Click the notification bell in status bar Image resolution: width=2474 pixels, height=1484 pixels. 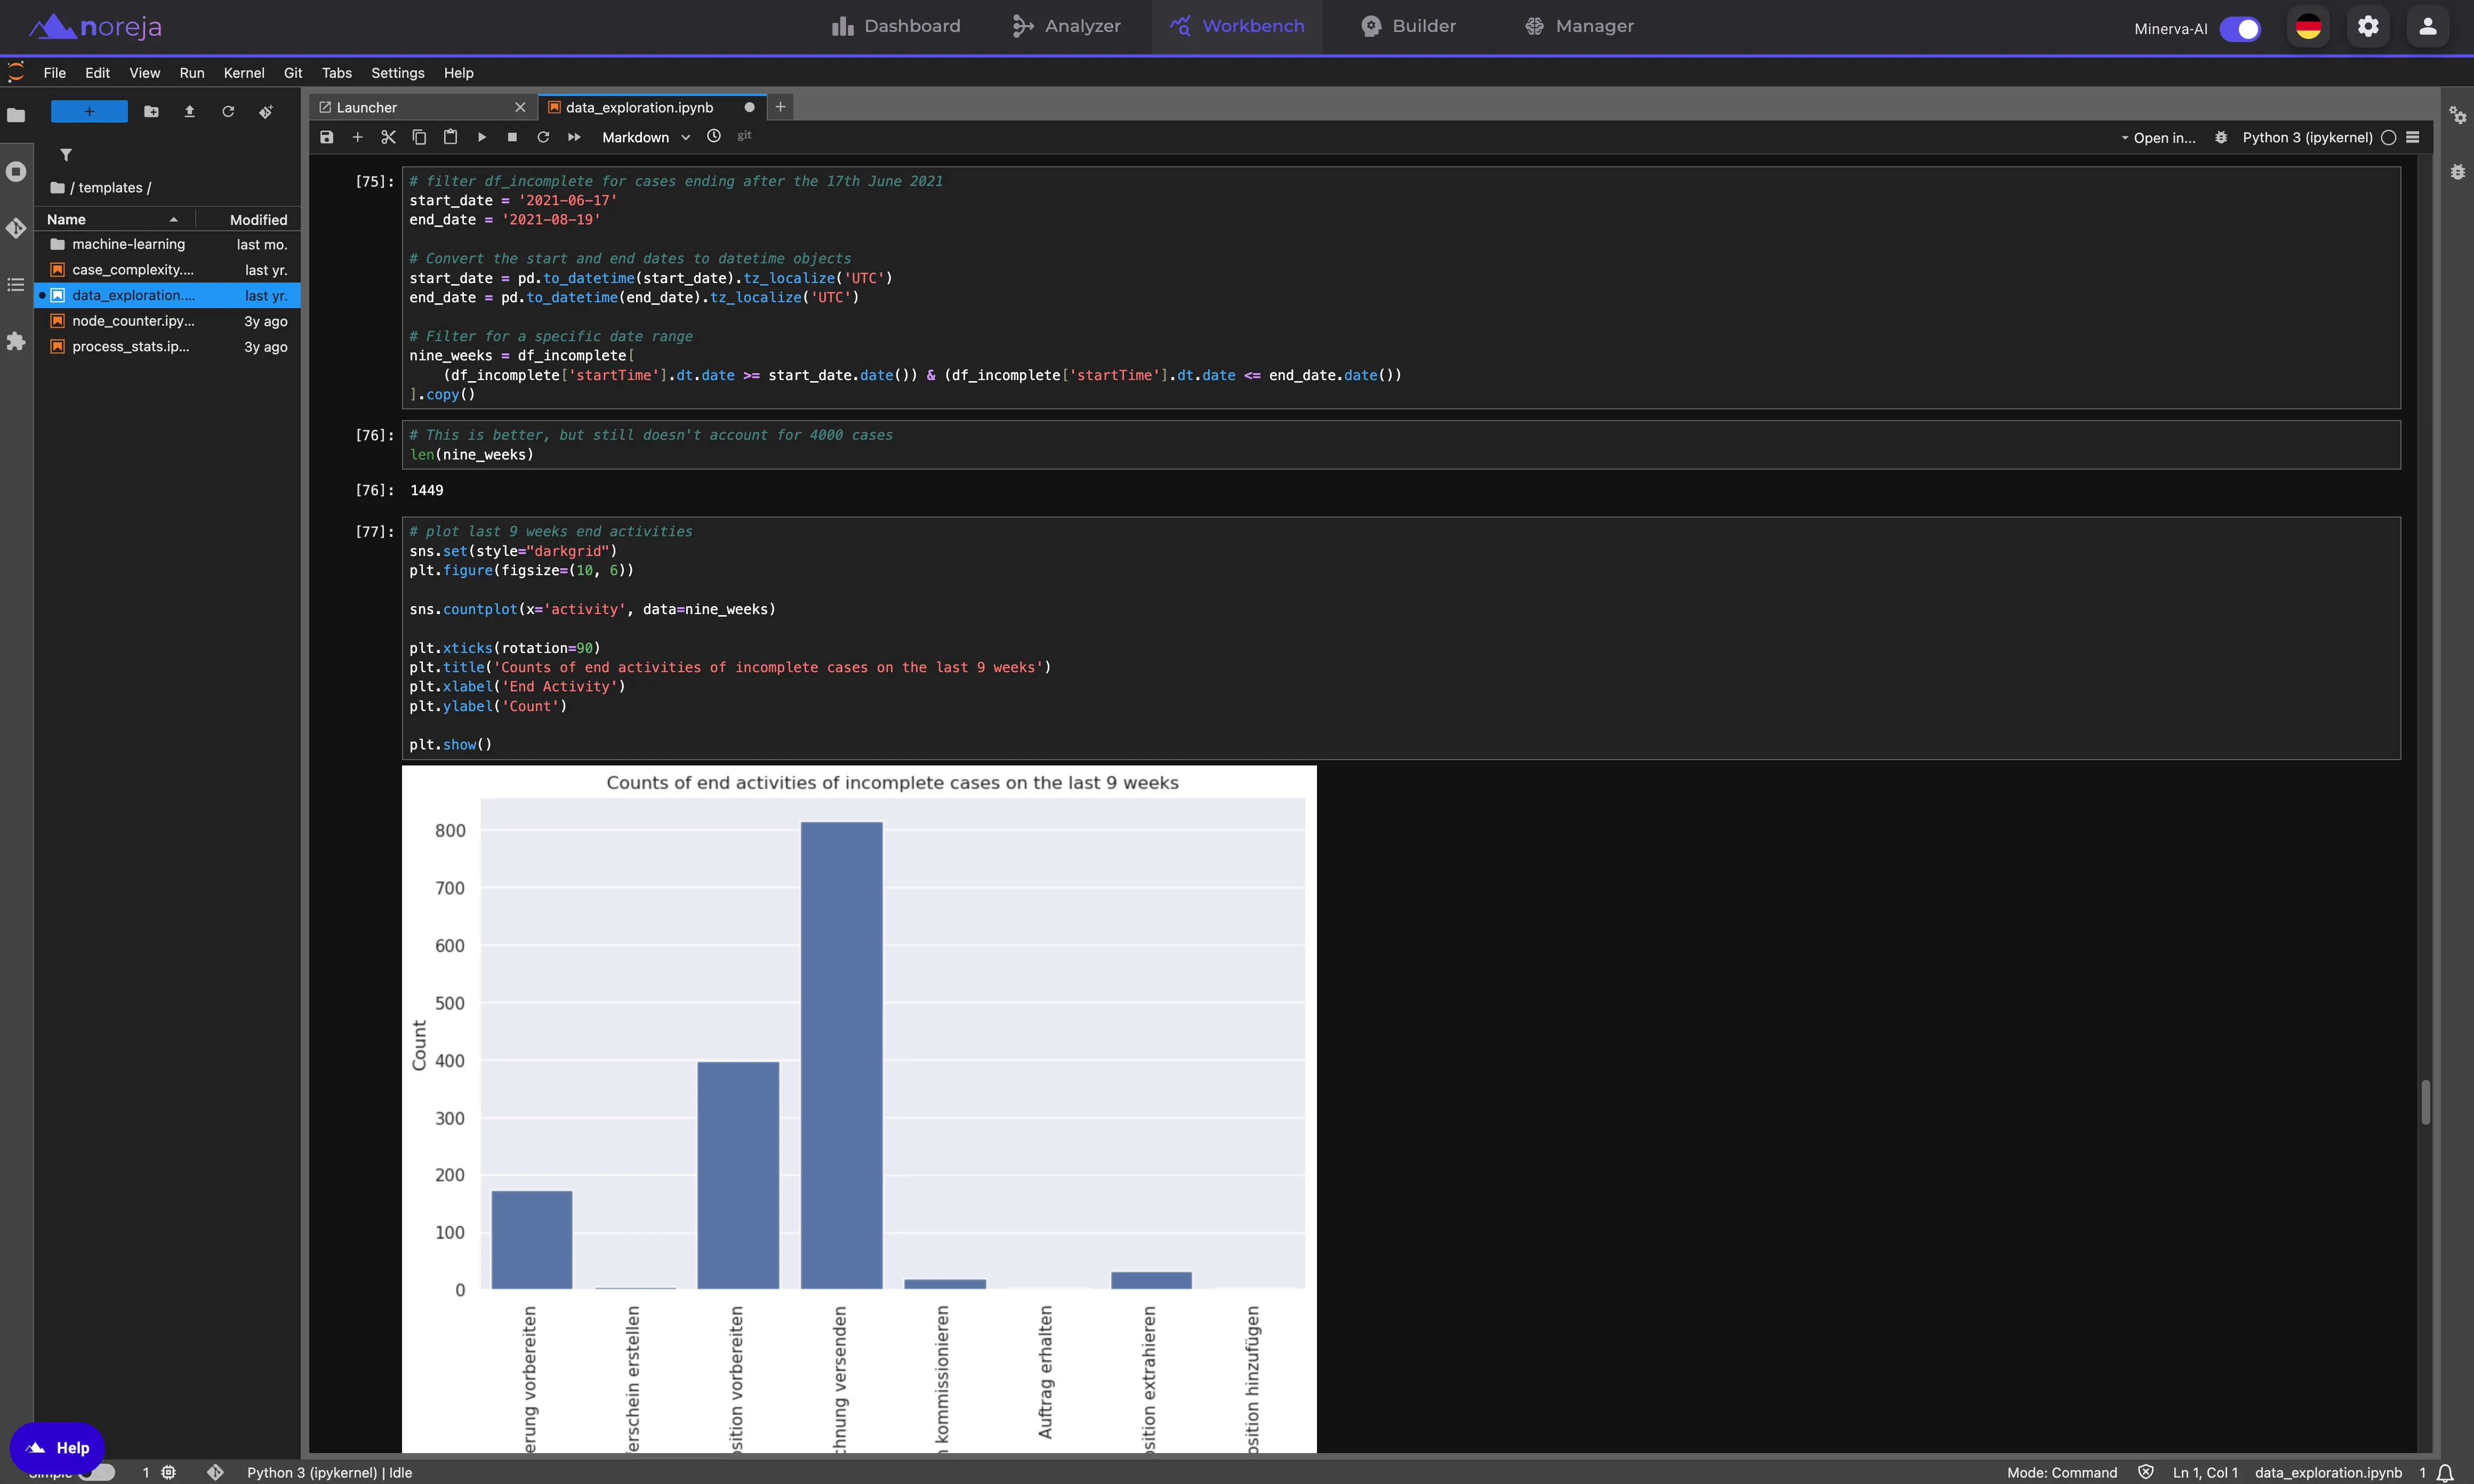click(x=2445, y=1473)
